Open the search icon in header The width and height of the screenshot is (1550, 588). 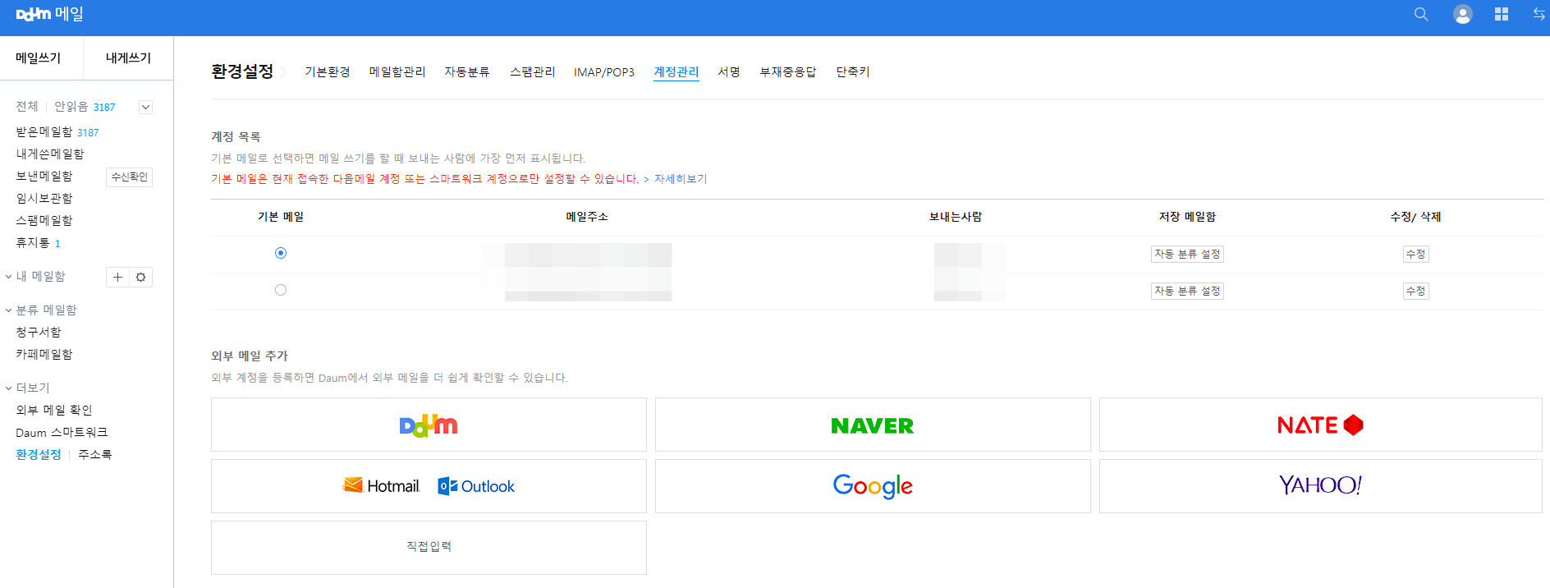[x=1421, y=14]
